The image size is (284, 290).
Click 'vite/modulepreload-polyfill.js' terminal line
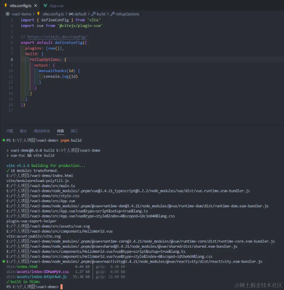click(38, 181)
